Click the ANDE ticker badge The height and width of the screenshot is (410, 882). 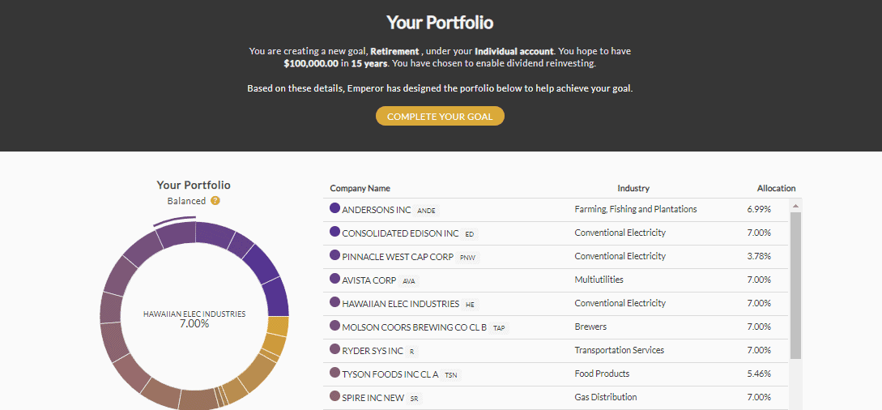tap(426, 211)
